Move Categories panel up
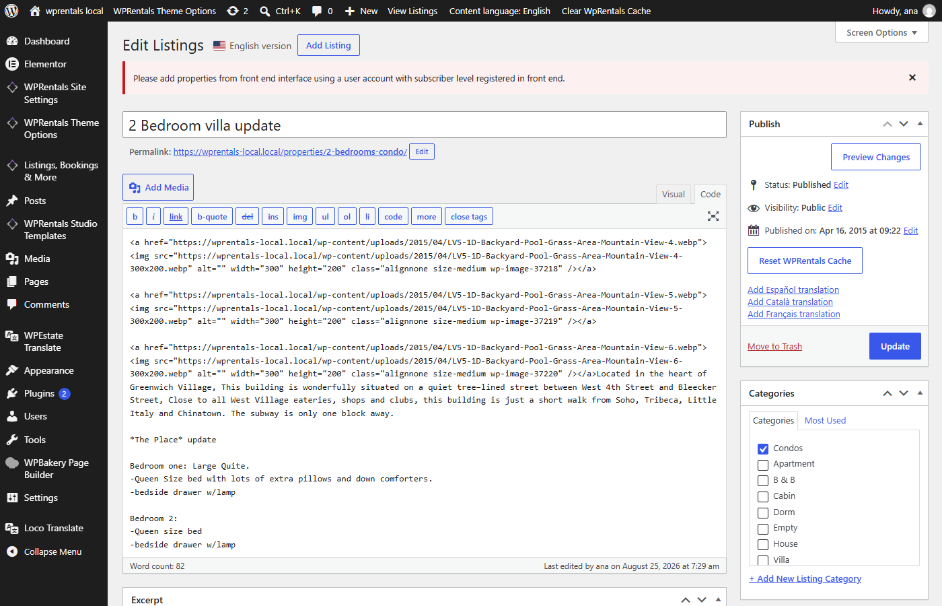Viewport: 942px width, 606px height. 887,393
